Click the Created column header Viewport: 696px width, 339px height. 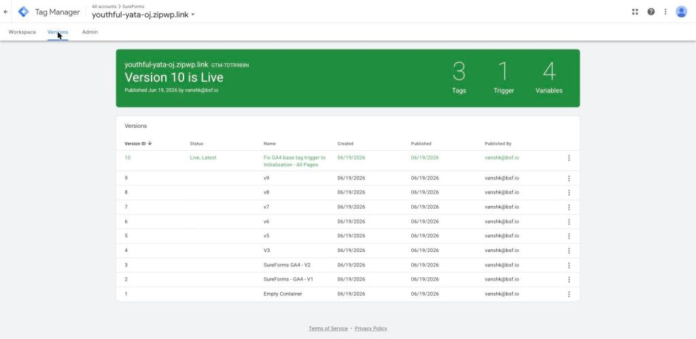(x=345, y=144)
